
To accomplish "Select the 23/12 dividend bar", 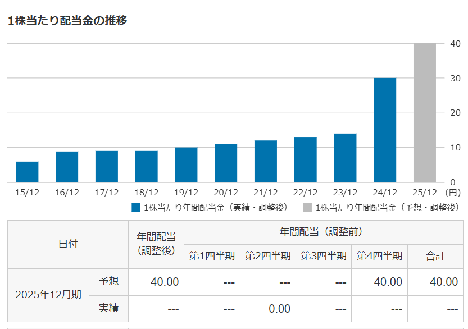I will pos(345,158).
